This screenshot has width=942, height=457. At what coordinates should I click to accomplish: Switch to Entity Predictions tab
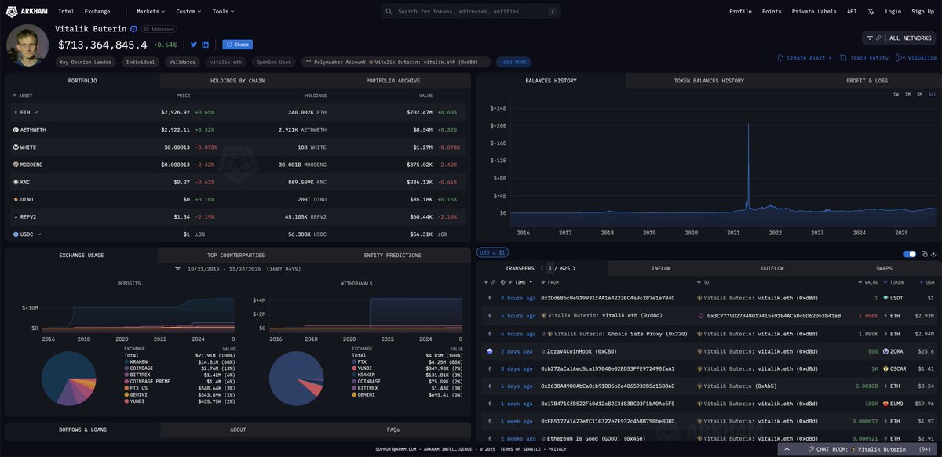pyautogui.click(x=392, y=256)
